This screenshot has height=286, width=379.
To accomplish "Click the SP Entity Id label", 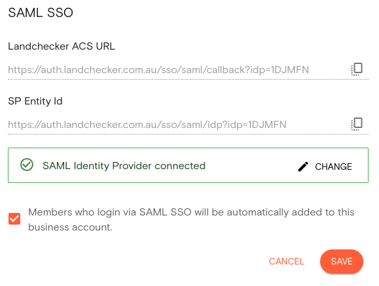I will (x=35, y=101).
